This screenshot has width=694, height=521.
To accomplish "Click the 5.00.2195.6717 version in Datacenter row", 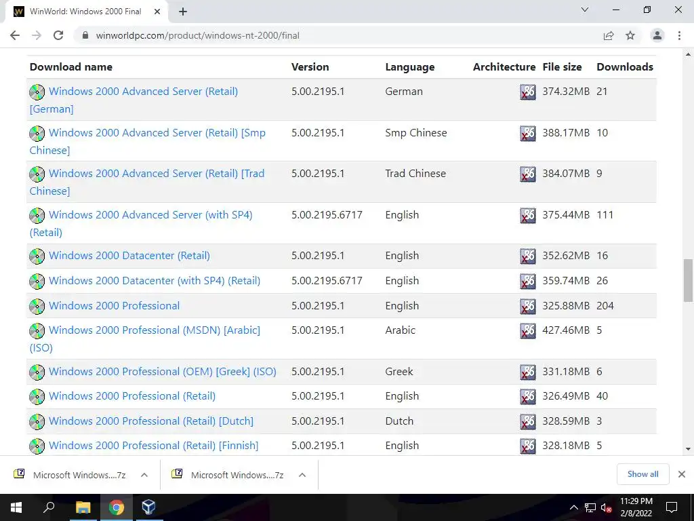I will [x=327, y=281].
